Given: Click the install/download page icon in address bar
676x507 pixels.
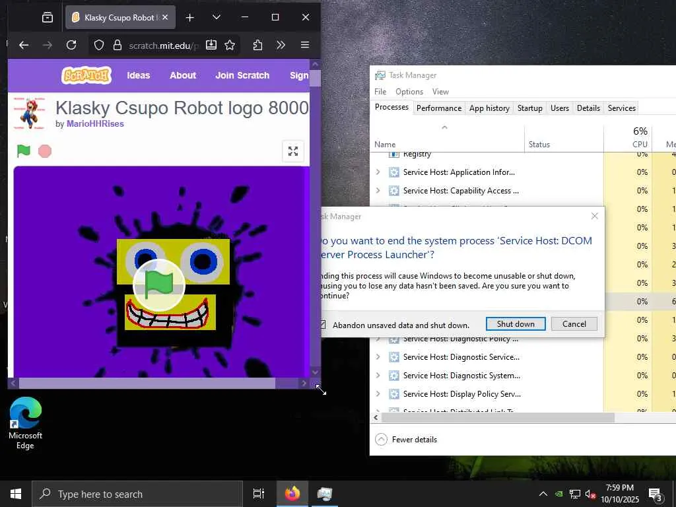Looking at the screenshot, I should pyautogui.click(x=211, y=45).
